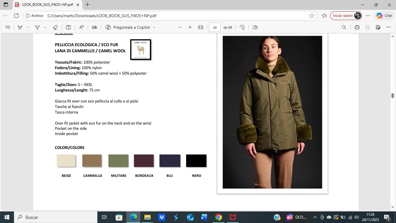The width and height of the screenshot is (396, 223).
Task: Select the Highlight tool
Action: (20, 27)
